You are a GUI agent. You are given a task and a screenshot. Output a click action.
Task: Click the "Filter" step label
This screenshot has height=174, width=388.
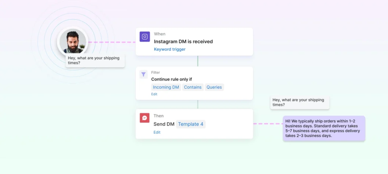point(155,72)
